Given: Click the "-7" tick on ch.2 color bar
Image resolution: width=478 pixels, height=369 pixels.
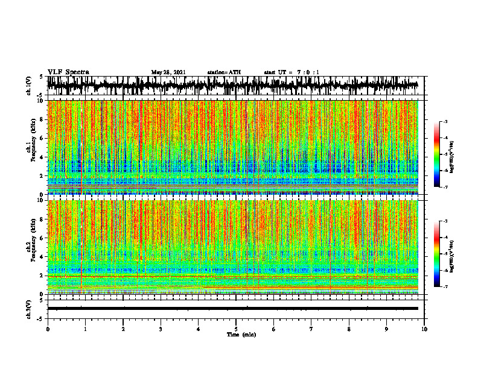Looking at the screenshot, I should 445,286.
